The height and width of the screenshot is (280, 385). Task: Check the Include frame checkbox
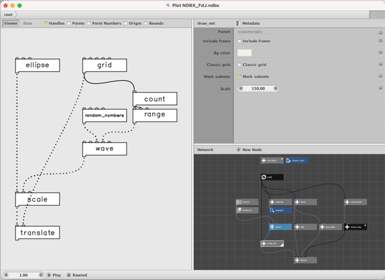(x=239, y=41)
